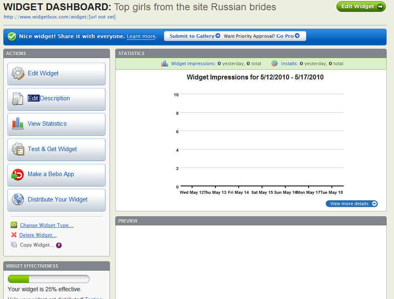Click the Sat May 15 axis label
This screenshot has width=394, height=299.
(262, 193)
